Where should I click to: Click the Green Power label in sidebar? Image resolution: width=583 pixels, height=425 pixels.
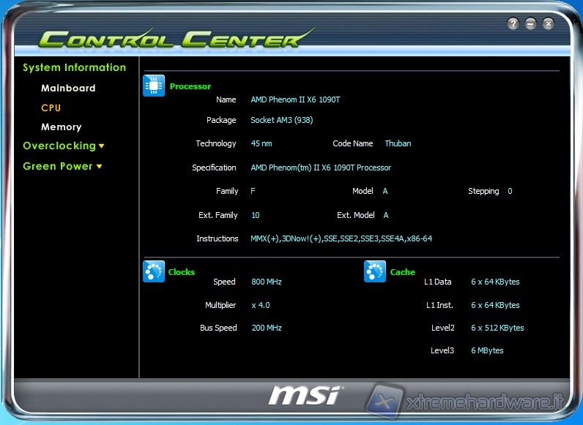pyautogui.click(x=58, y=166)
